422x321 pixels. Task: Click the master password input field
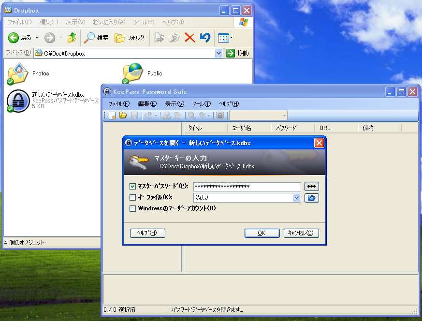(247, 187)
